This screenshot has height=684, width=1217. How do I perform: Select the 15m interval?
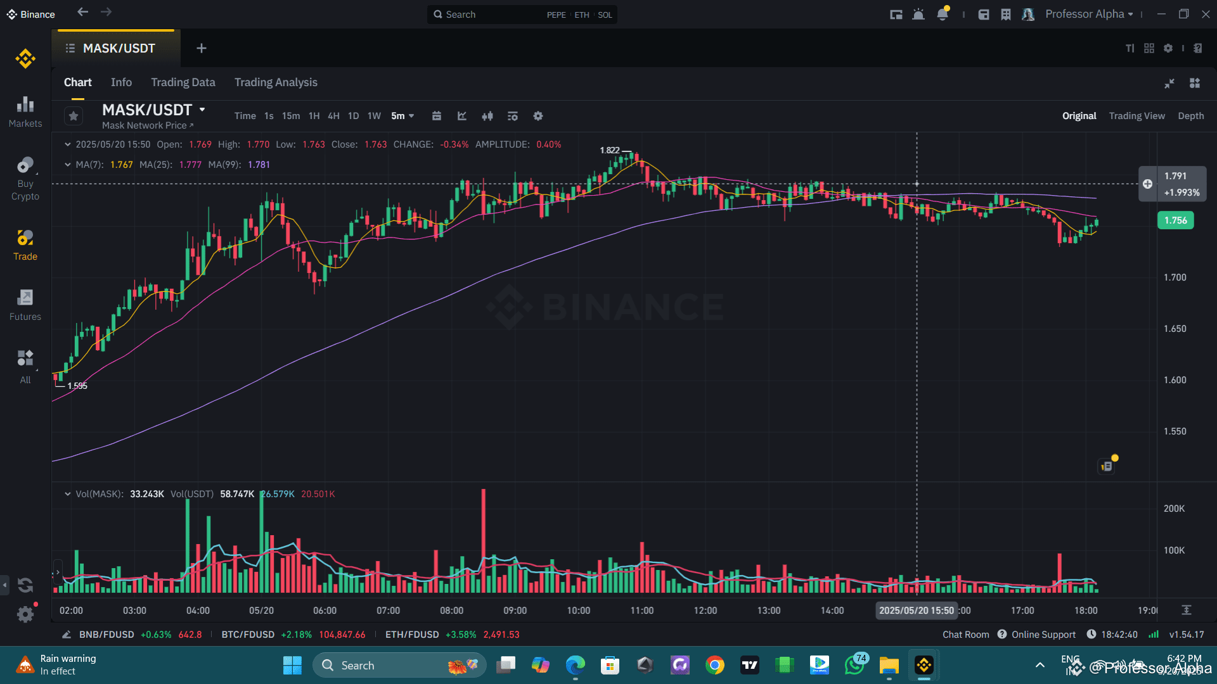[291, 116]
